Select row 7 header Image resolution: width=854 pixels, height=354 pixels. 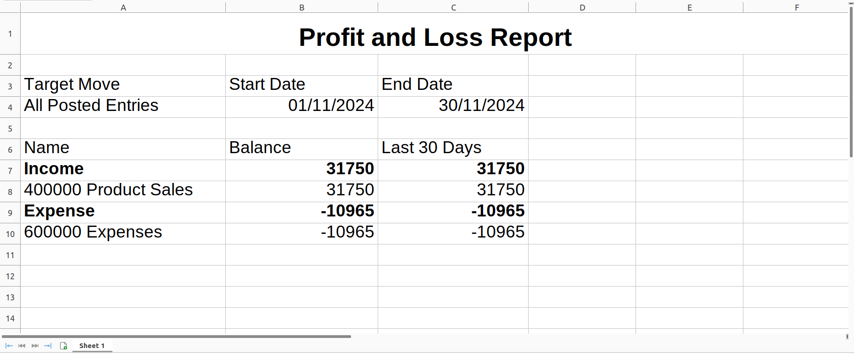(10, 171)
